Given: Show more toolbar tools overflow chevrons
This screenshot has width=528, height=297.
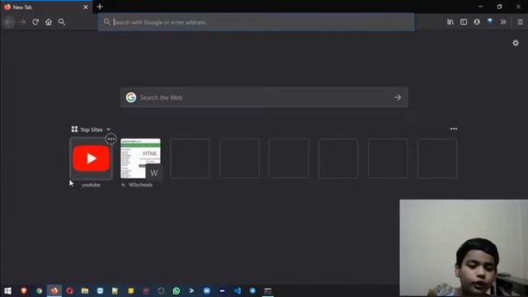Looking at the screenshot, I should pyautogui.click(x=503, y=22).
